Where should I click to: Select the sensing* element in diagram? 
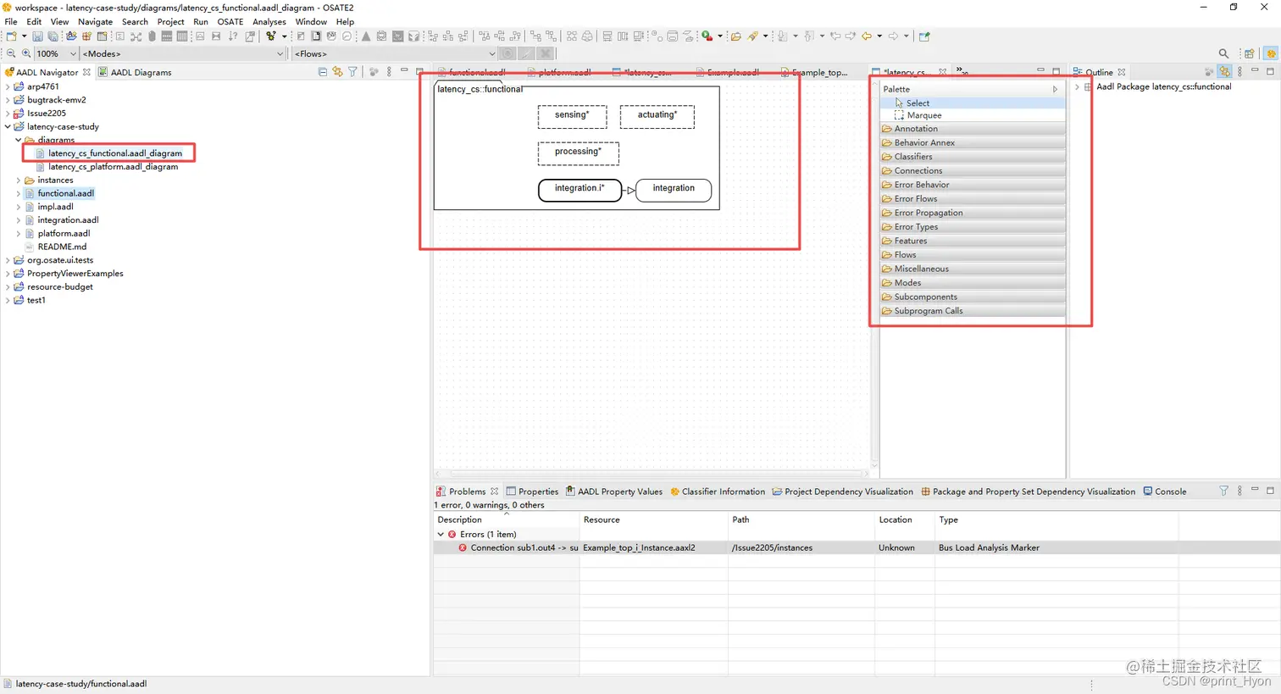pyautogui.click(x=572, y=116)
